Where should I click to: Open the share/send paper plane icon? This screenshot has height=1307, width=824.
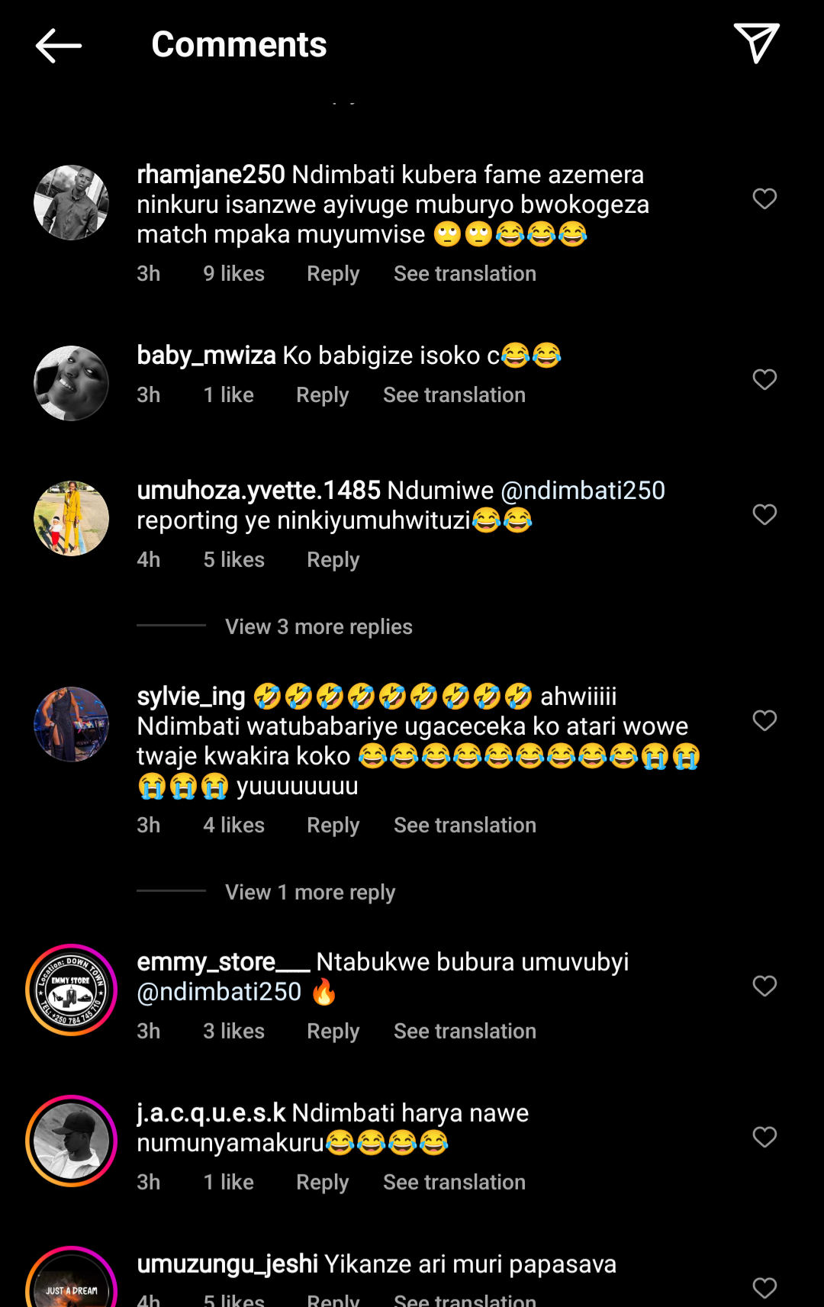(x=756, y=43)
